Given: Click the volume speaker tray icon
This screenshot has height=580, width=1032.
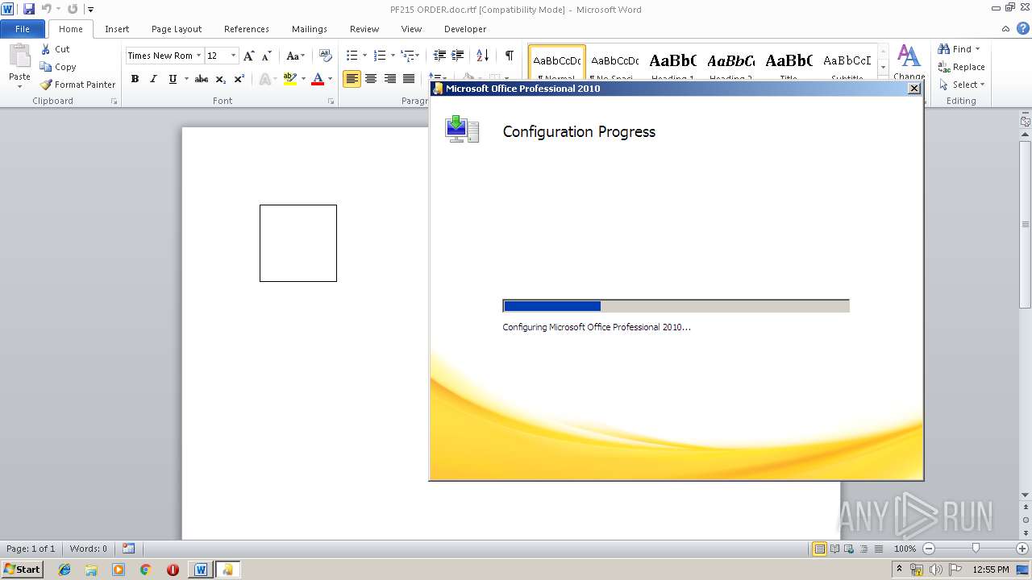Looking at the screenshot, I should pos(936,570).
